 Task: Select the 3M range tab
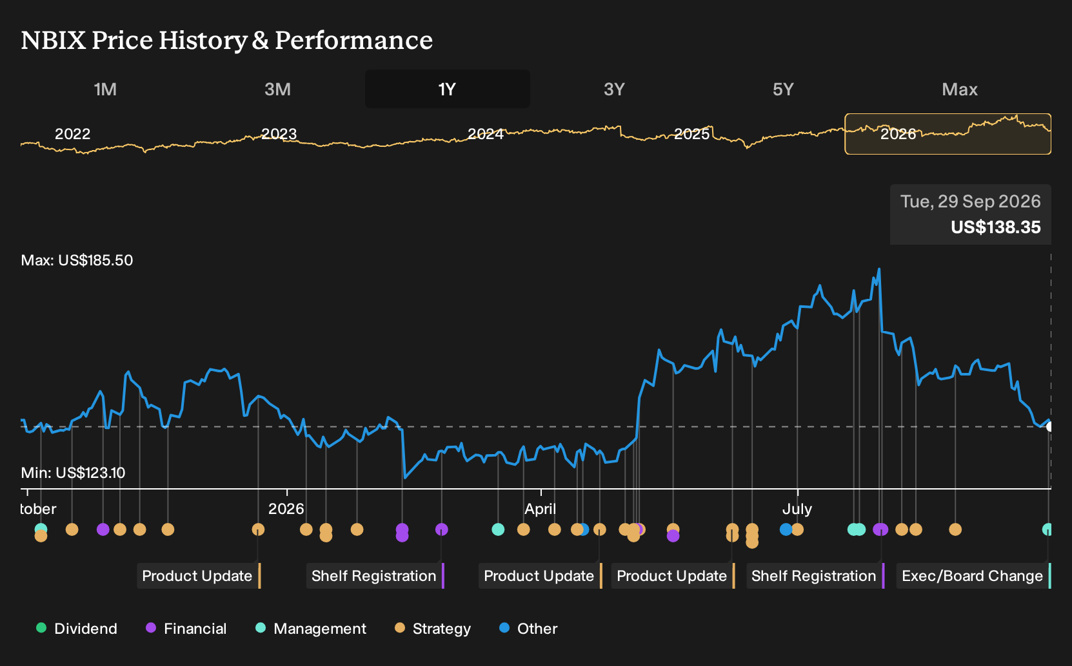coord(278,89)
